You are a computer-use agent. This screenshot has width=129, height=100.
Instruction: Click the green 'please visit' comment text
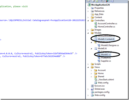click(20, 6)
